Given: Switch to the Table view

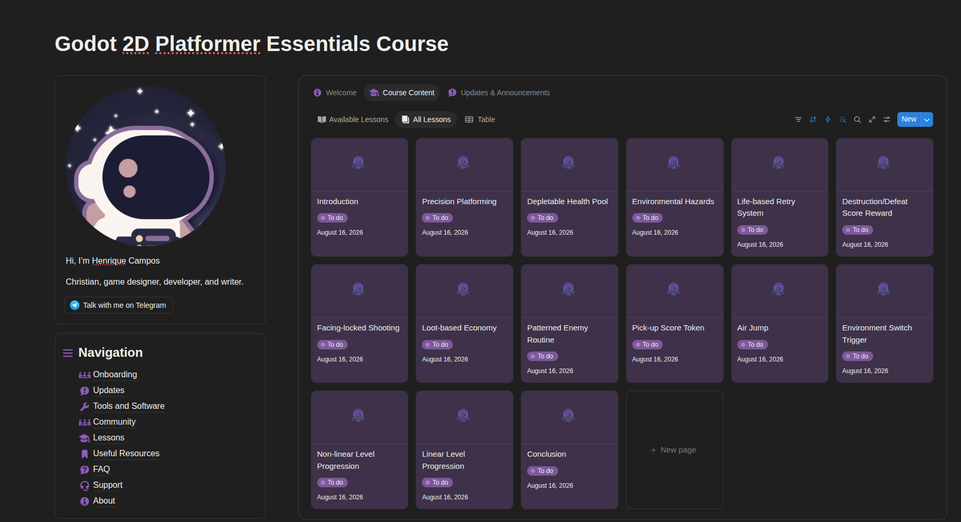Looking at the screenshot, I should click(x=480, y=119).
